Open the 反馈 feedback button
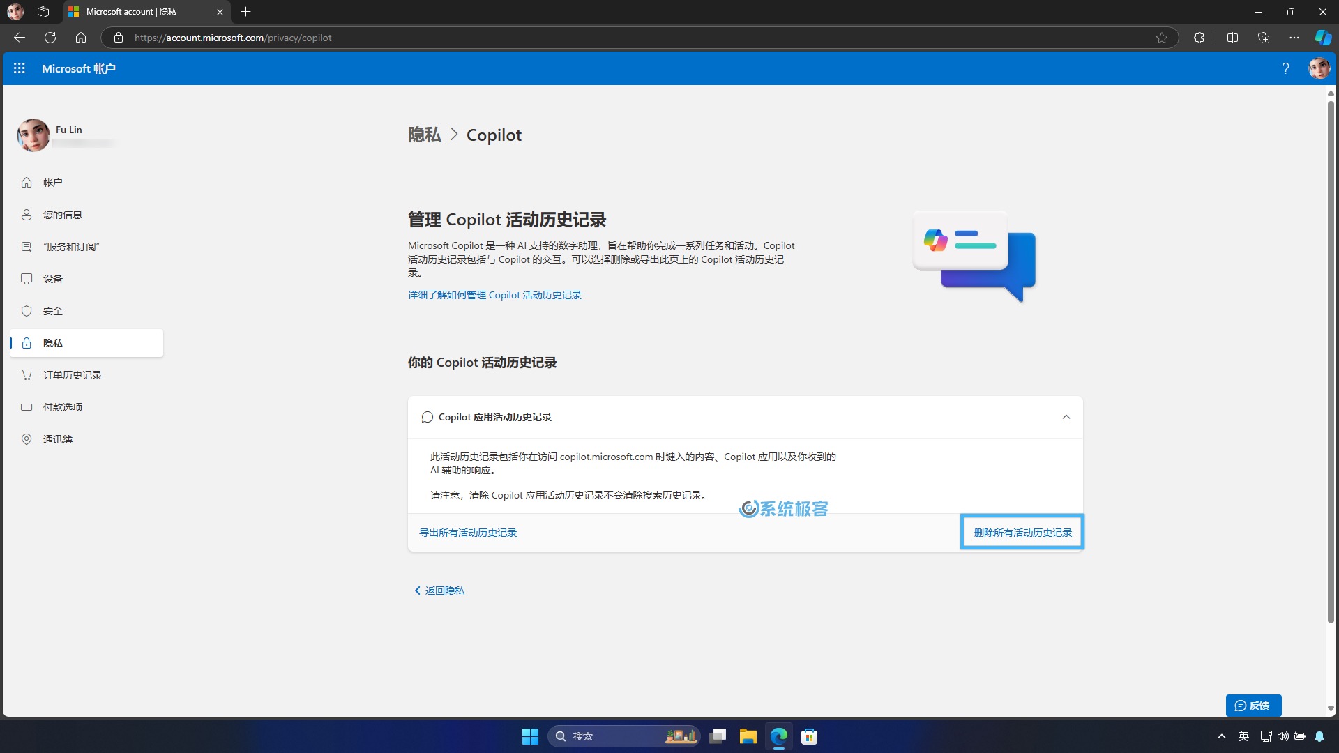Image resolution: width=1339 pixels, height=753 pixels. coord(1253,706)
